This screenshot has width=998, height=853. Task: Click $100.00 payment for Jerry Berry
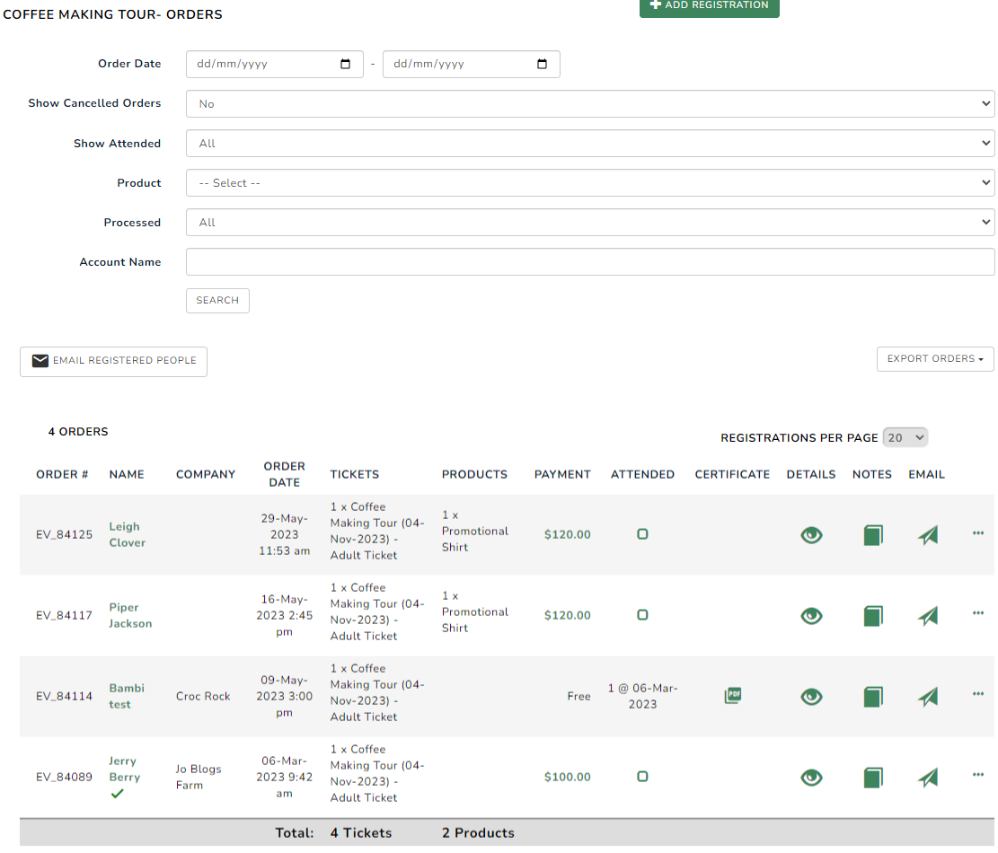pyautogui.click(x=567, y=777)
